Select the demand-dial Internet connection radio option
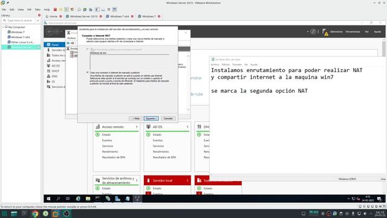The image size is (387, 218). [87, 73]
